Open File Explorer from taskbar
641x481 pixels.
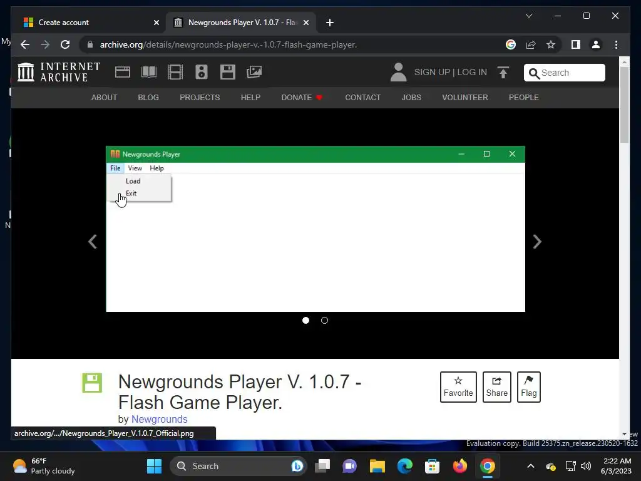[377, 466]
